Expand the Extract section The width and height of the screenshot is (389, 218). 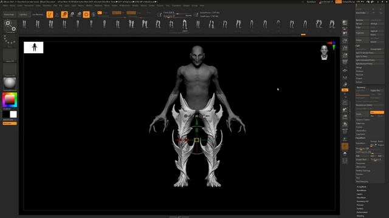[359, 82]
